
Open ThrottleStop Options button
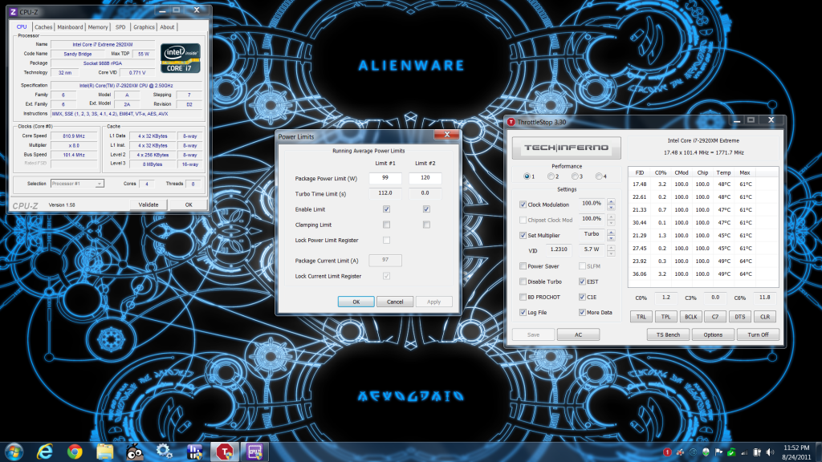(x=713, y=334)
